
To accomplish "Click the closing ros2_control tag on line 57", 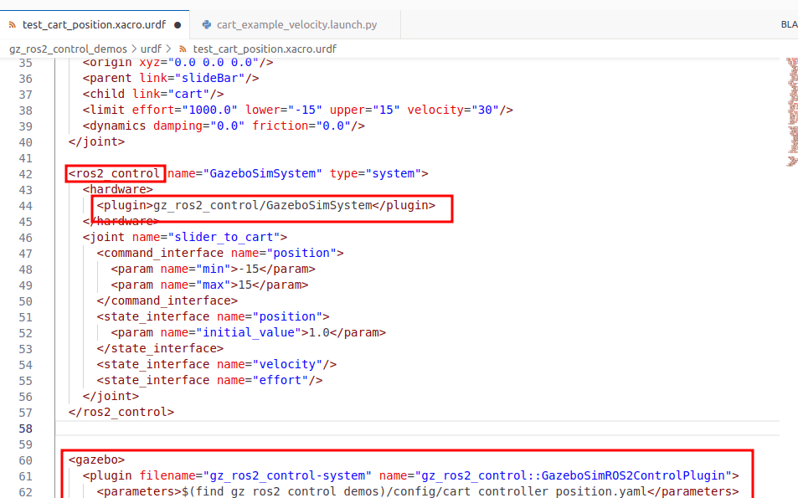I will (121, 413).
